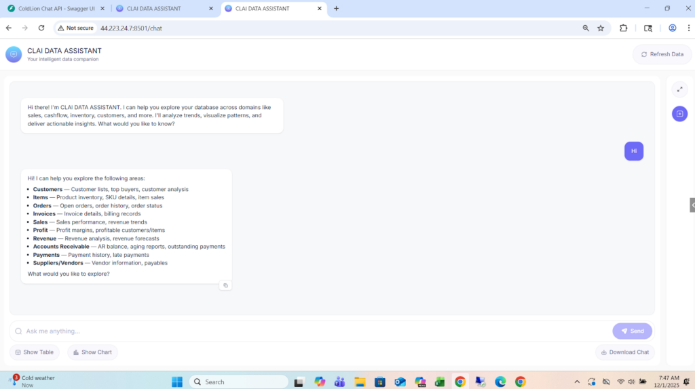Click the zoom magnifier icon in address bar
695x389 pixels.
tap(585, 28)
